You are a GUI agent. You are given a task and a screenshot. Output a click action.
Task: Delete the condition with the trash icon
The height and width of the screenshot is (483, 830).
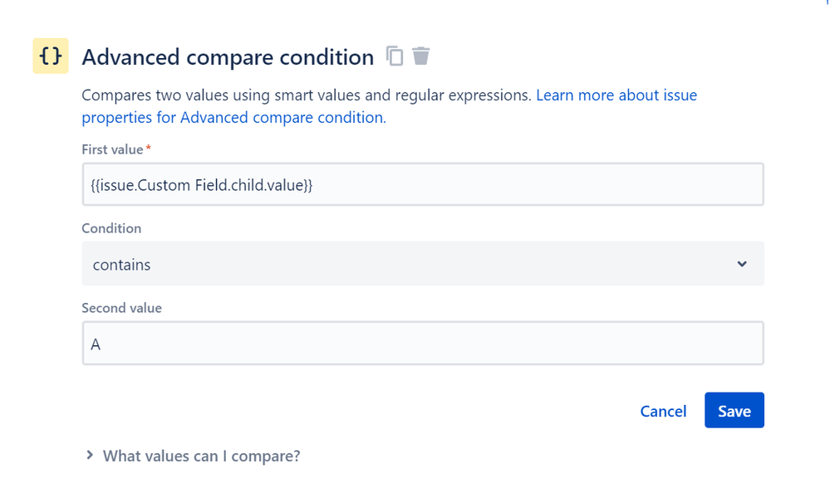[421, 56]
